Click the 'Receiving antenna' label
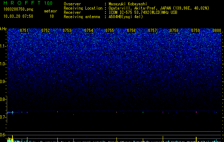Viewport: 224px width, 142px height. pos(82,17)
